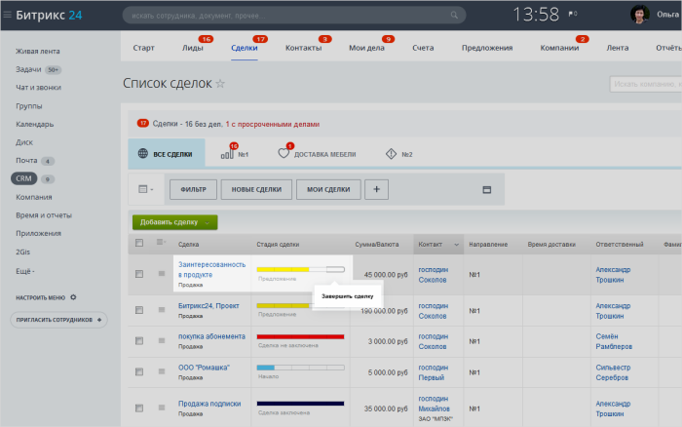
Task: Click the counter badge beside CRM
Action: pyautogui.click(x=48, y=179)
